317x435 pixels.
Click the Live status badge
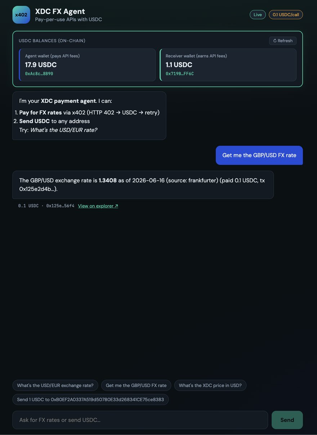(258, 15)
